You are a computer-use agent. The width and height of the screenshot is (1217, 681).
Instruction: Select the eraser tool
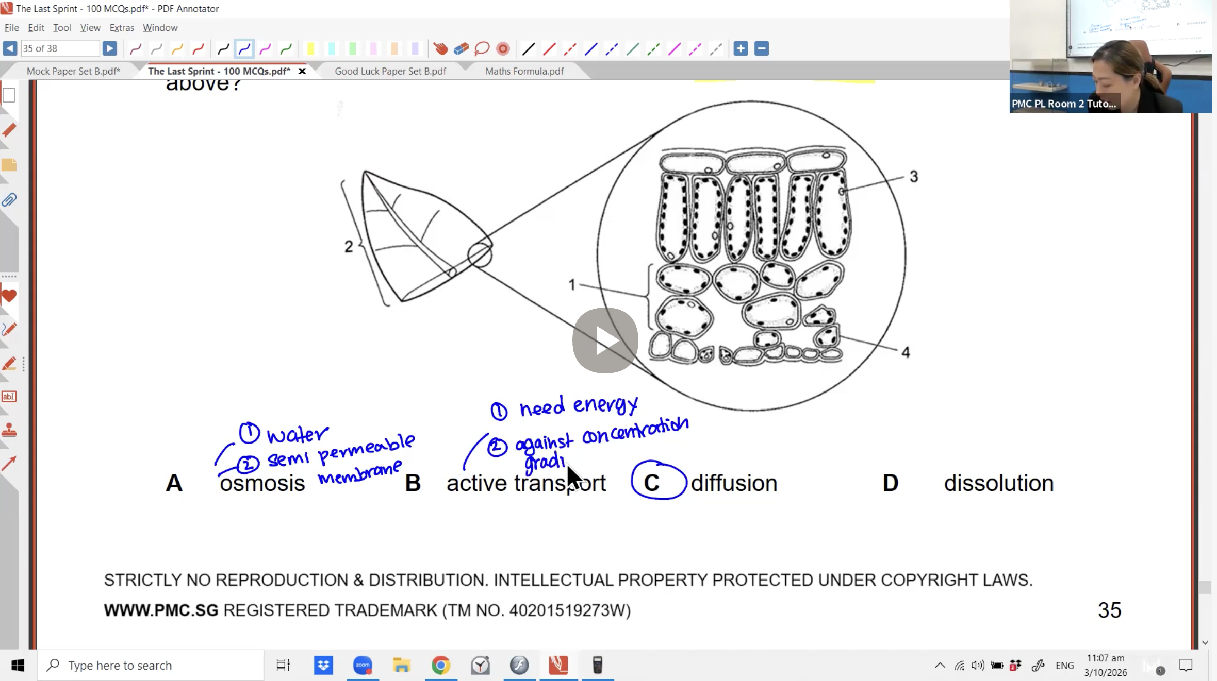(x=461, y=48)
